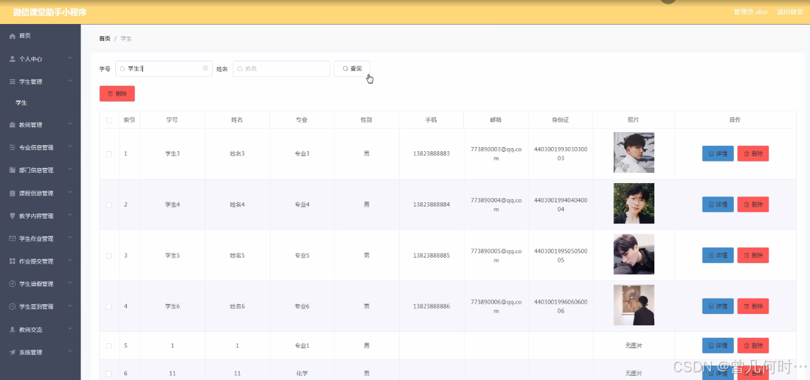
Task: Click the 姓名5 name cell
Action: [237, 256]
